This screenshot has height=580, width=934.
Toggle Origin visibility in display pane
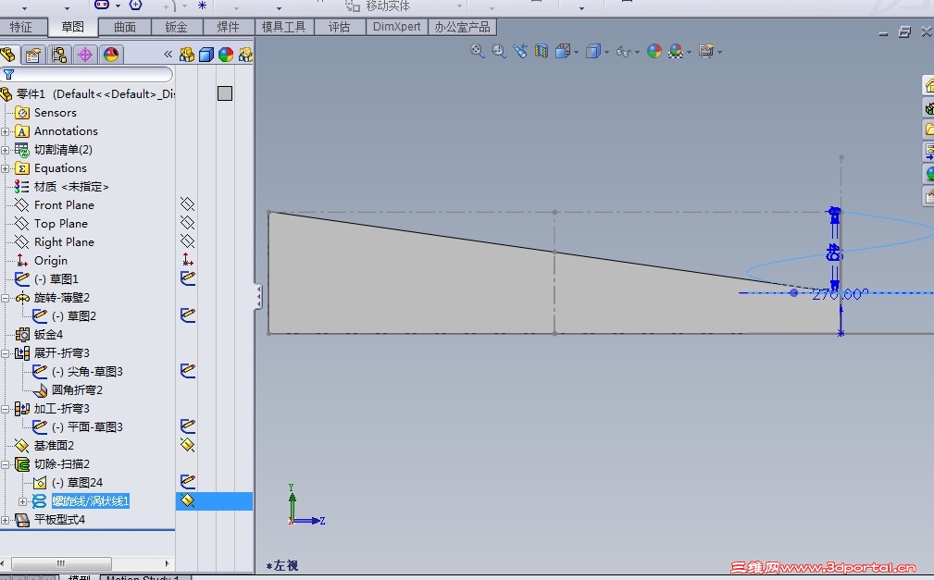tap(188, 260)
